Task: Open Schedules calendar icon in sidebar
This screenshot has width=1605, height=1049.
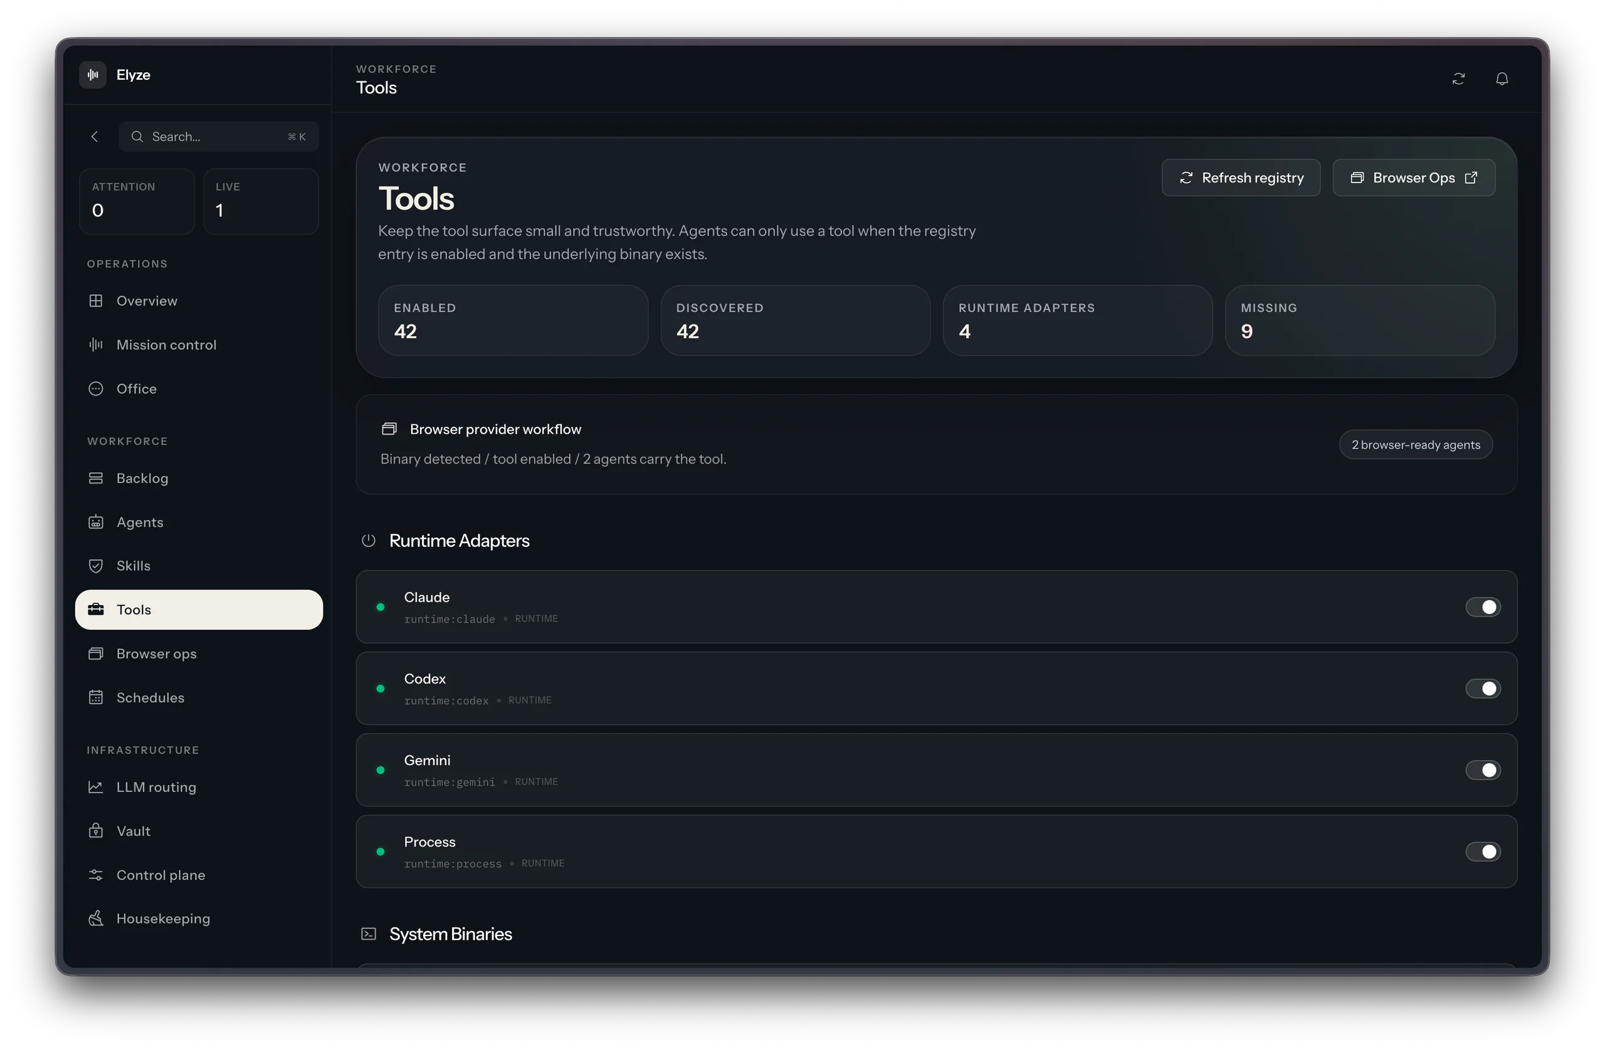Action: pyautogui.click(x=96, y=697)
